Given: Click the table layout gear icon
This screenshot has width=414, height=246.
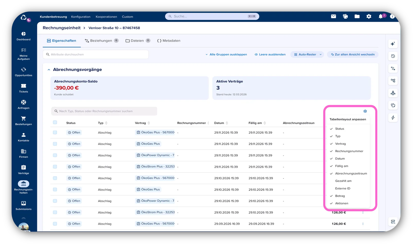Looking at the screenshot, I should pos(365,111).
